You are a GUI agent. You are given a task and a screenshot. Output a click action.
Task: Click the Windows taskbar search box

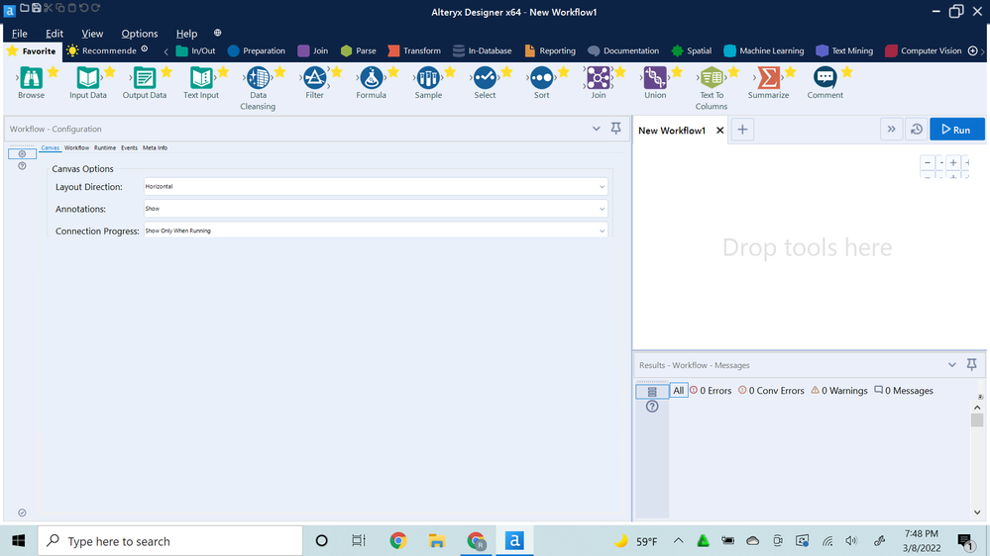[x=170, y=541]
